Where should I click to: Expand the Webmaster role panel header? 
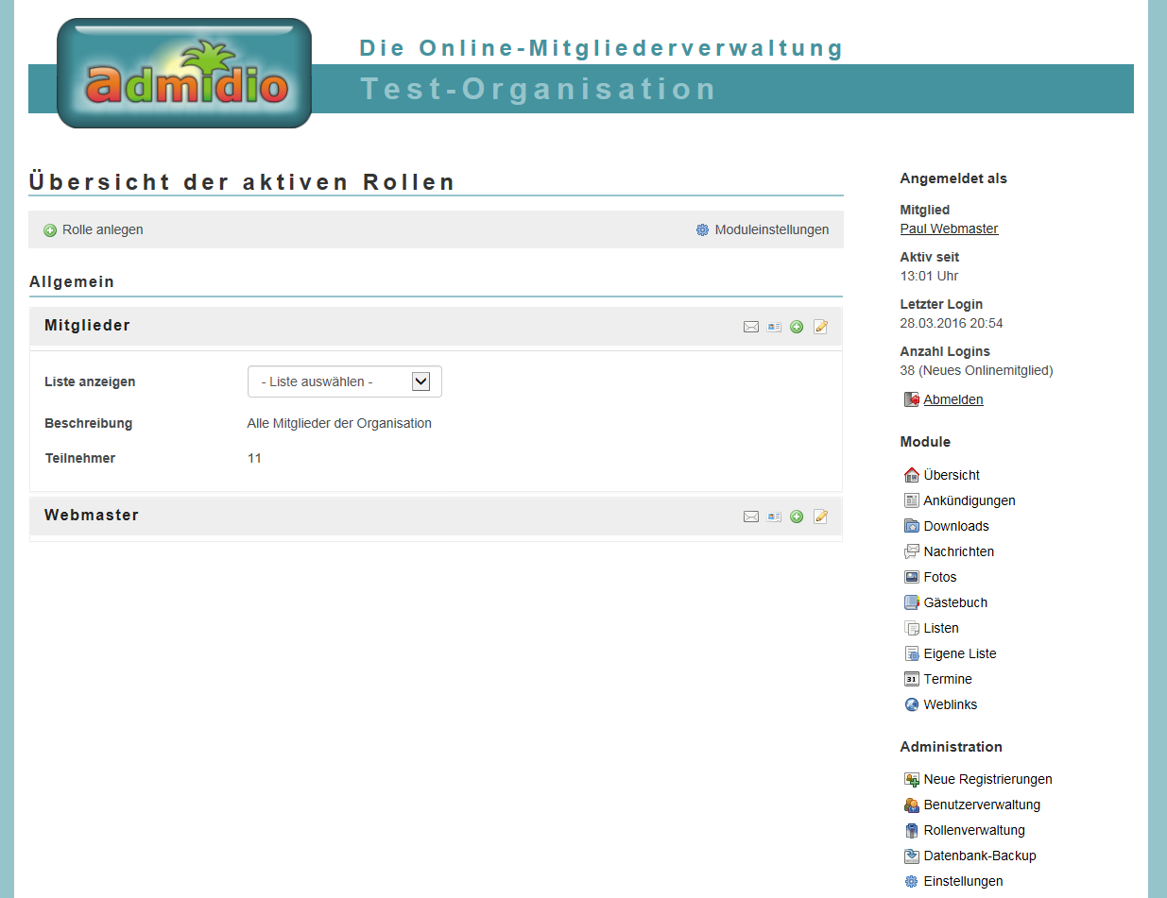(92, 516)
